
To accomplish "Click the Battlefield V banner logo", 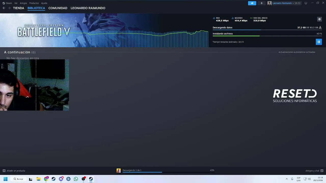I will [x=44, y=30].
